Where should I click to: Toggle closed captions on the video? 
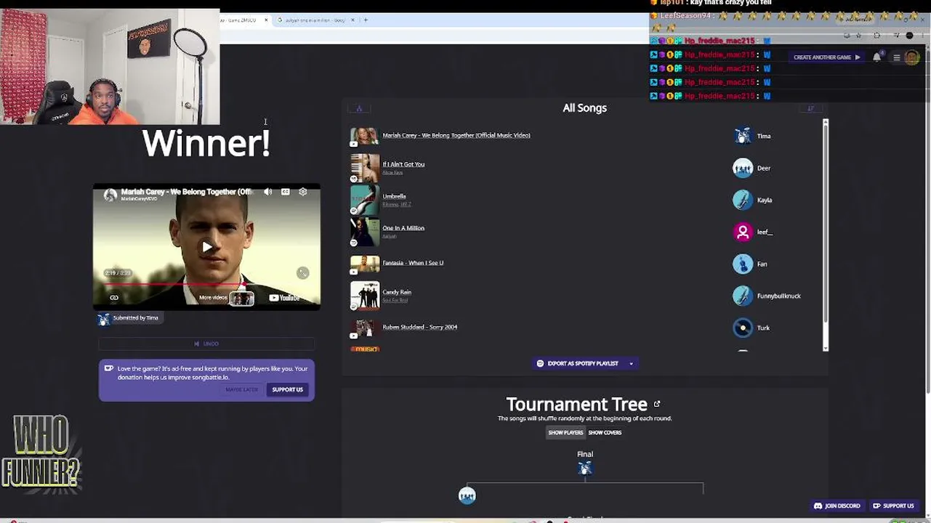[x=286, y=192]
